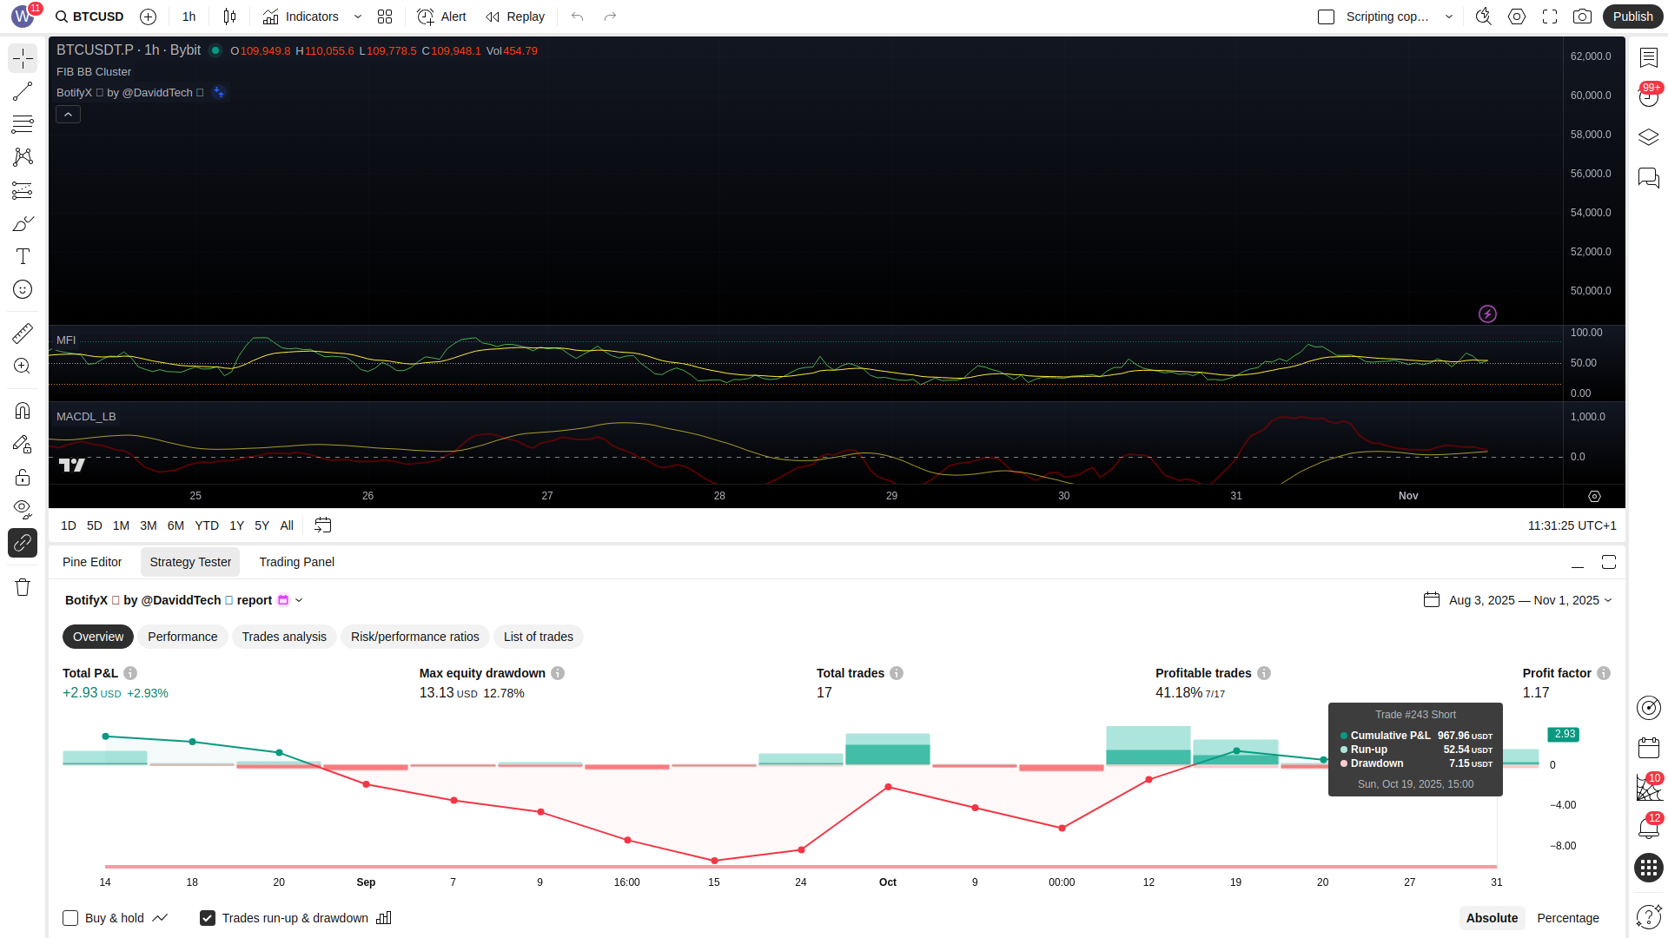Screen dimensions: 1668x938
Task: Collapse the indicator legend chevron
Action: (x=68, y=115)
